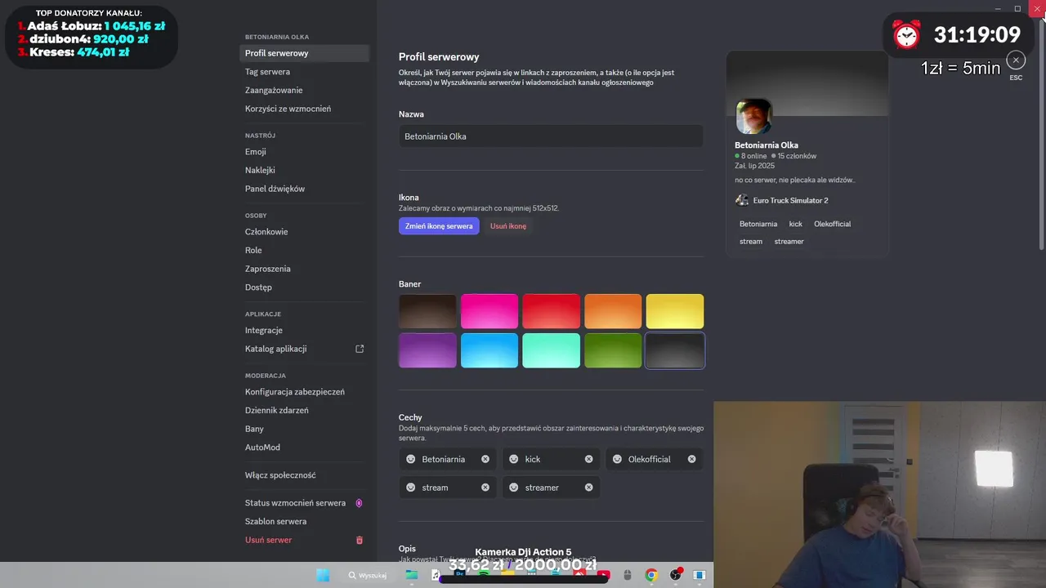Click emoji face icon on Betoniarnia trait
The width and height of the screenshot is (1046, 588).
pos(411,459)
